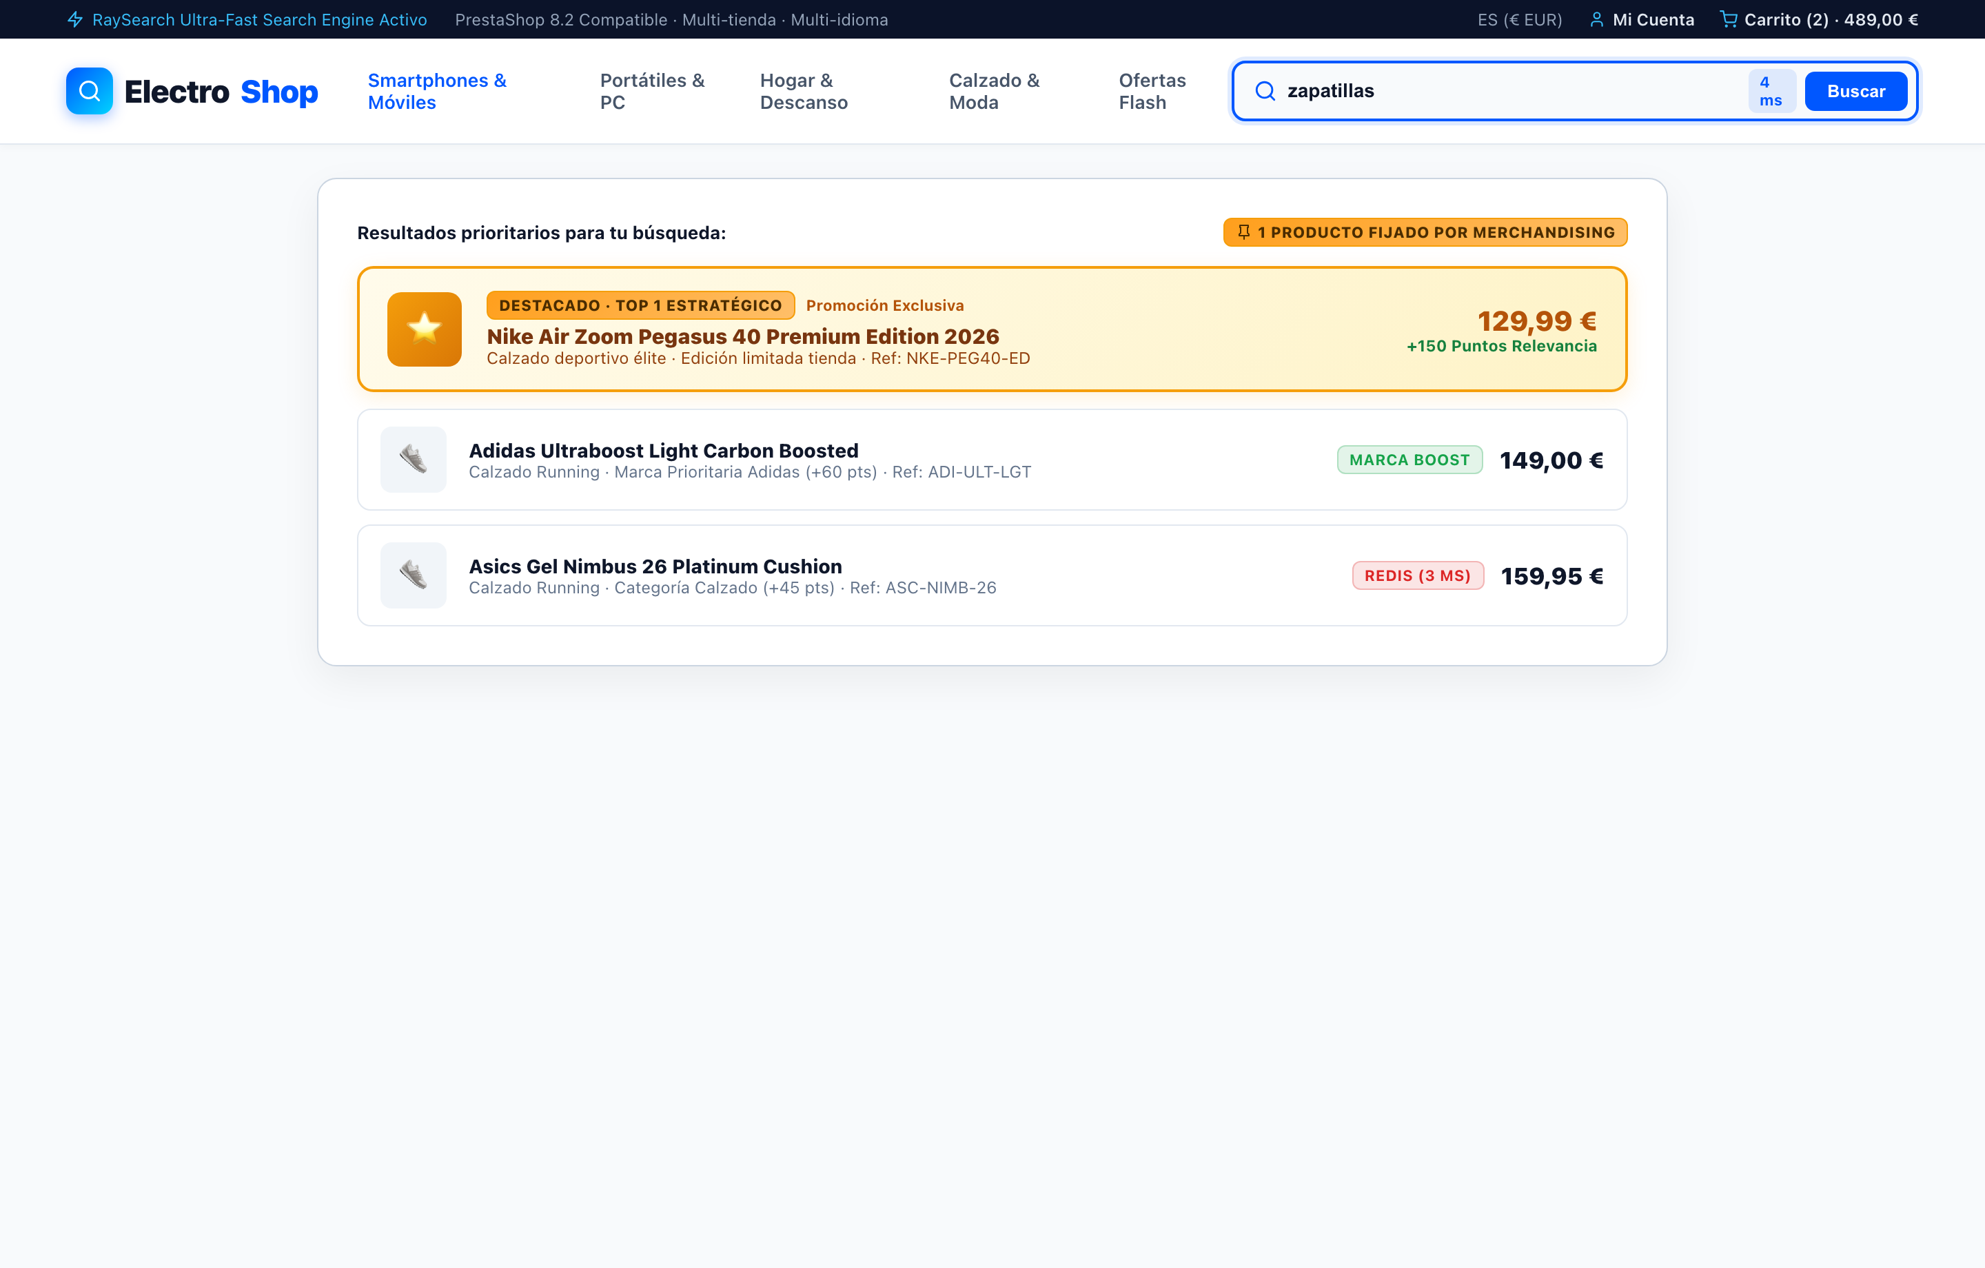This screenshot has height=1268, width=1985.
Task: Click the magnifier icon in search box
Action: (1265, 91)
